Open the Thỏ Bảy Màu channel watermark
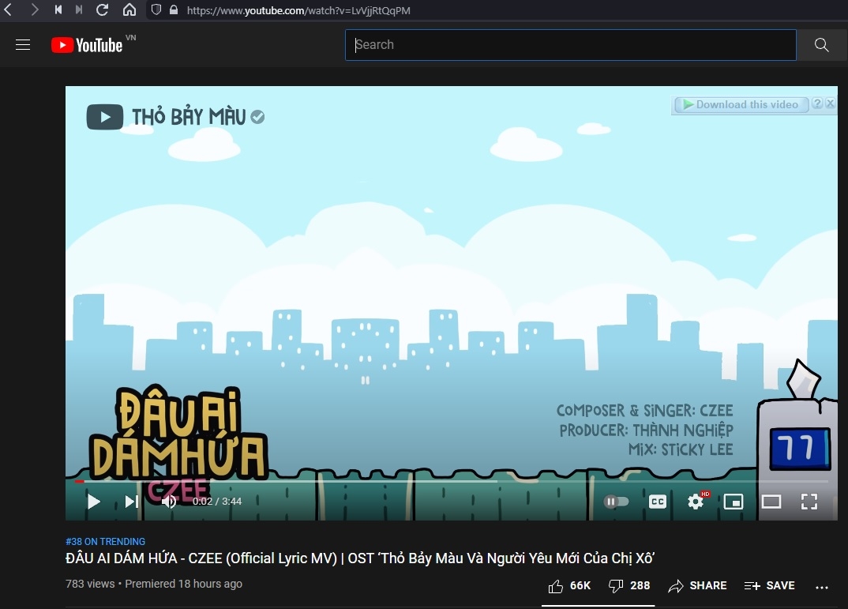 175,117
